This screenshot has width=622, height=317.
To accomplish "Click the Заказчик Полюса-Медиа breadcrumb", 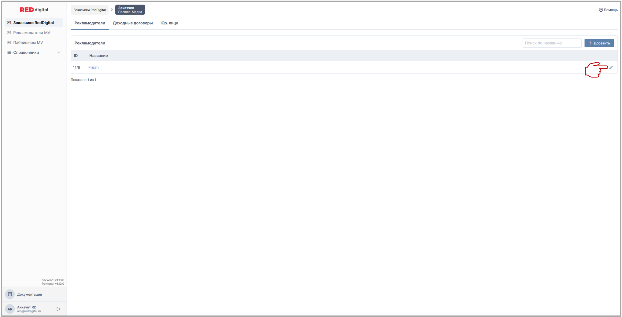I will coord(130,10).
